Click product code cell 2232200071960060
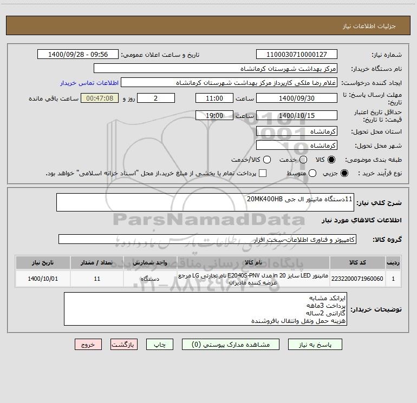The width and height of the screenshot is (417, 403). tap(357, 279)
